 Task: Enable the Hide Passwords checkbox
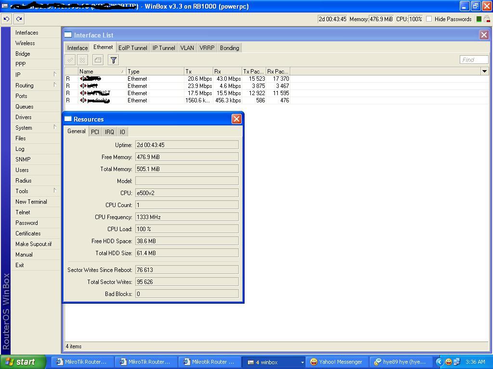[x=431, y=19]
